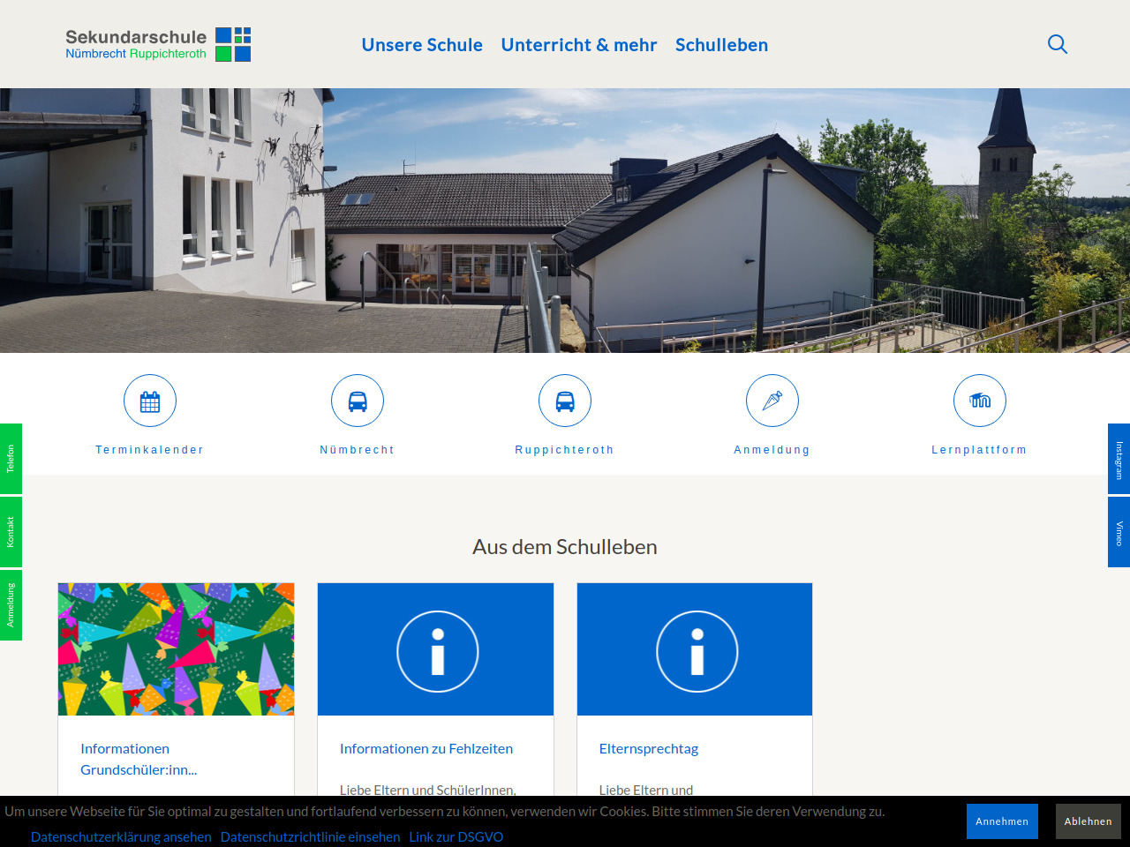Screen dimensions: 1130x847
Task: Open the Kontakt side tab
Action: point(11,532)
